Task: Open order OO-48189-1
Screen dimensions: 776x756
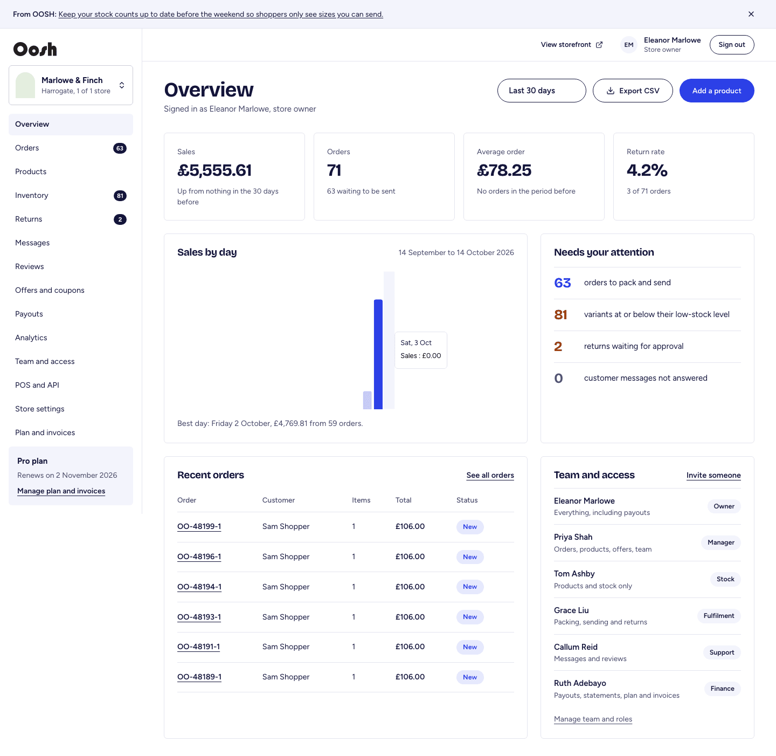Action: [199, 677]
